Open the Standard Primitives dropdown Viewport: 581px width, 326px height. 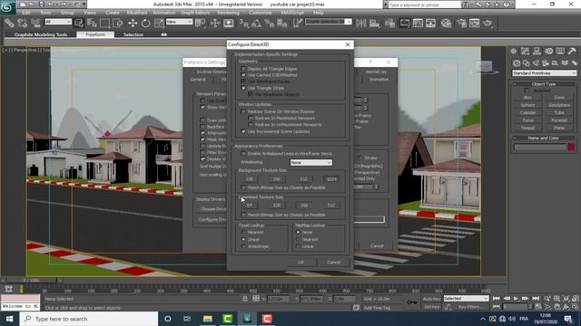click(x=544, y=73)
